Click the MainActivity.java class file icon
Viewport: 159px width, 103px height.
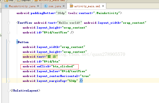point(6,6)
